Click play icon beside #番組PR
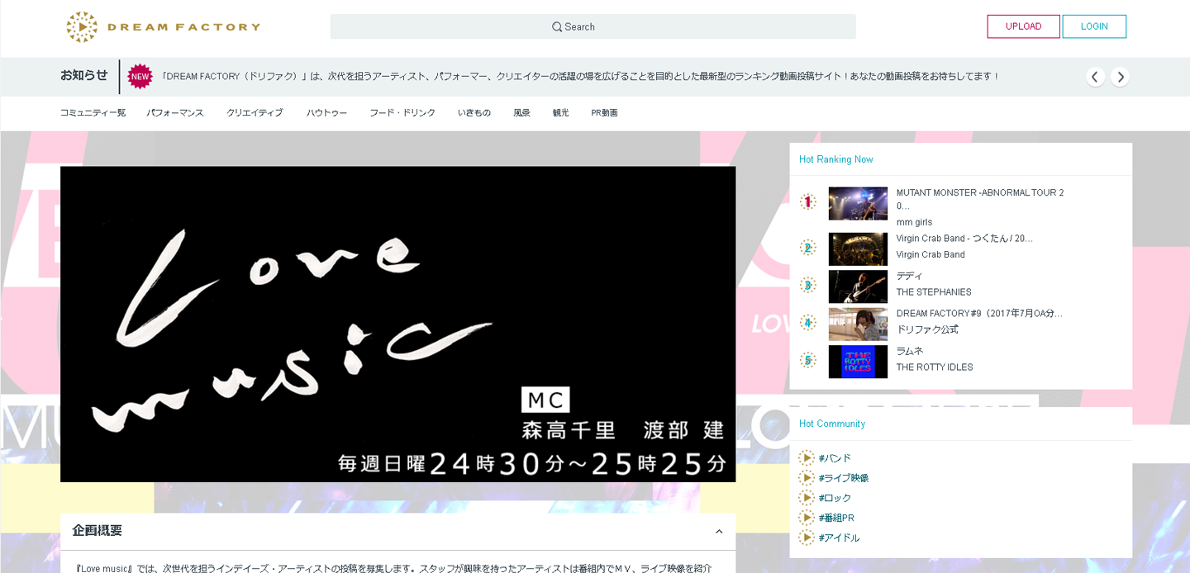 tap(807, 517)
